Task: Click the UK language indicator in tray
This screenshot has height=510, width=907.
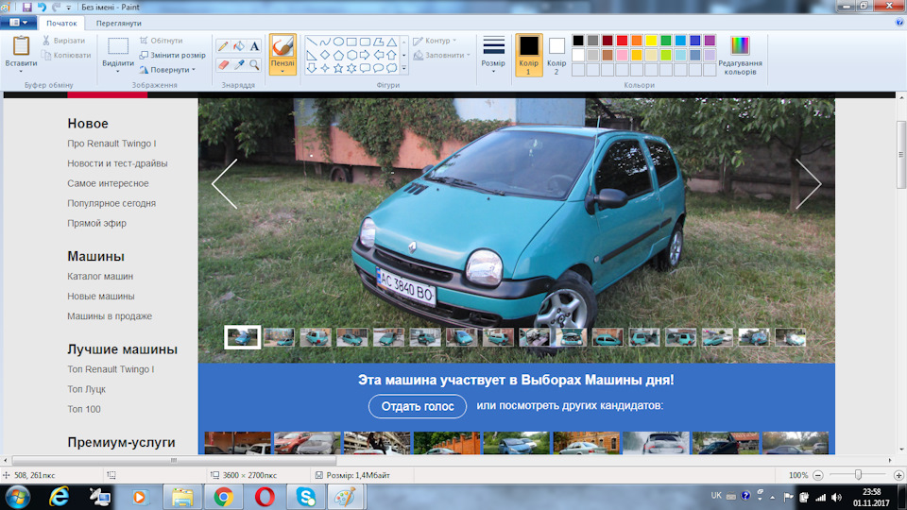Action: point(716,496)
